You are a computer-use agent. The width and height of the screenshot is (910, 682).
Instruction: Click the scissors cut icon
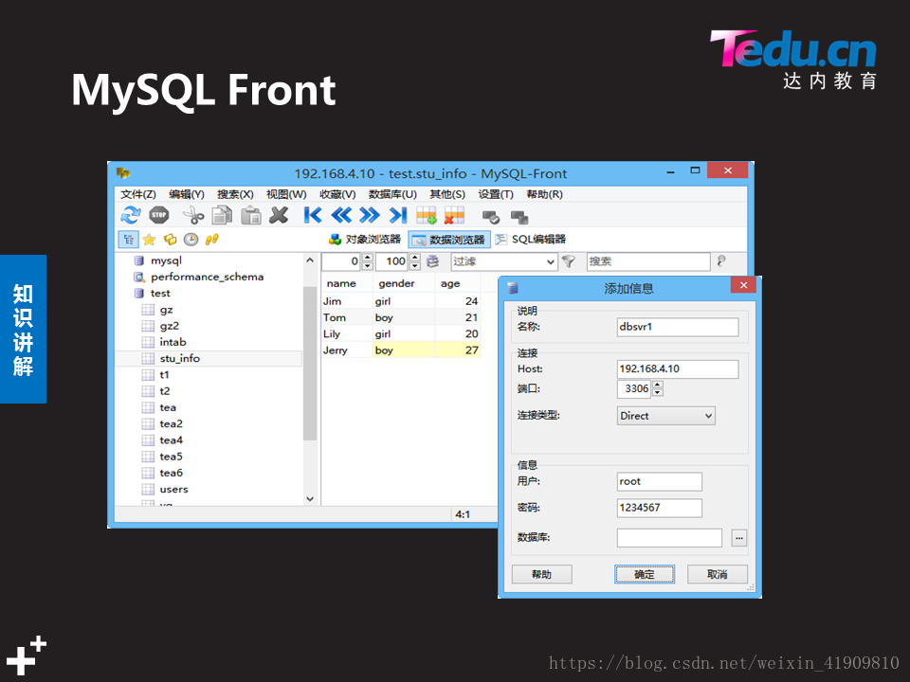click(x=193, y=216)
